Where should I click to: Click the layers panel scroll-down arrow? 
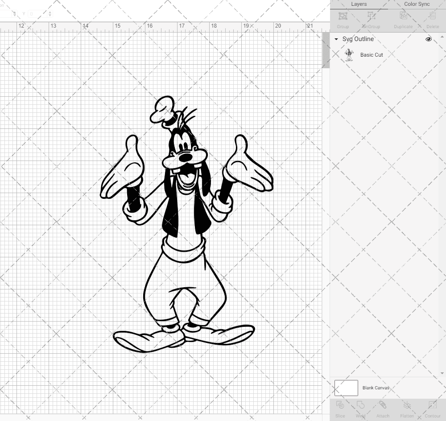pyautogui.click(x=442, y=373)
